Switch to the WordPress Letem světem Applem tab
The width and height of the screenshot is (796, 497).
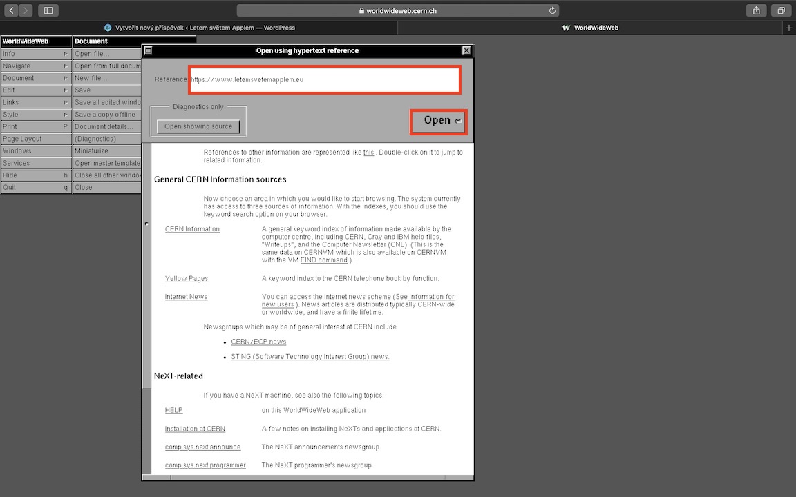[199, 28]
